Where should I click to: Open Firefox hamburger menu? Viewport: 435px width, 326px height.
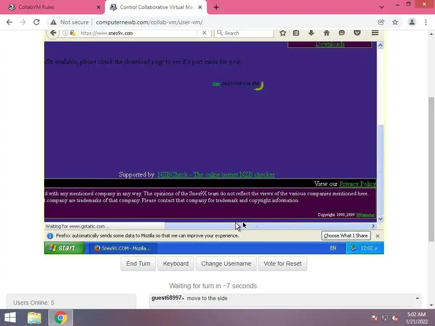coord(375,33)
